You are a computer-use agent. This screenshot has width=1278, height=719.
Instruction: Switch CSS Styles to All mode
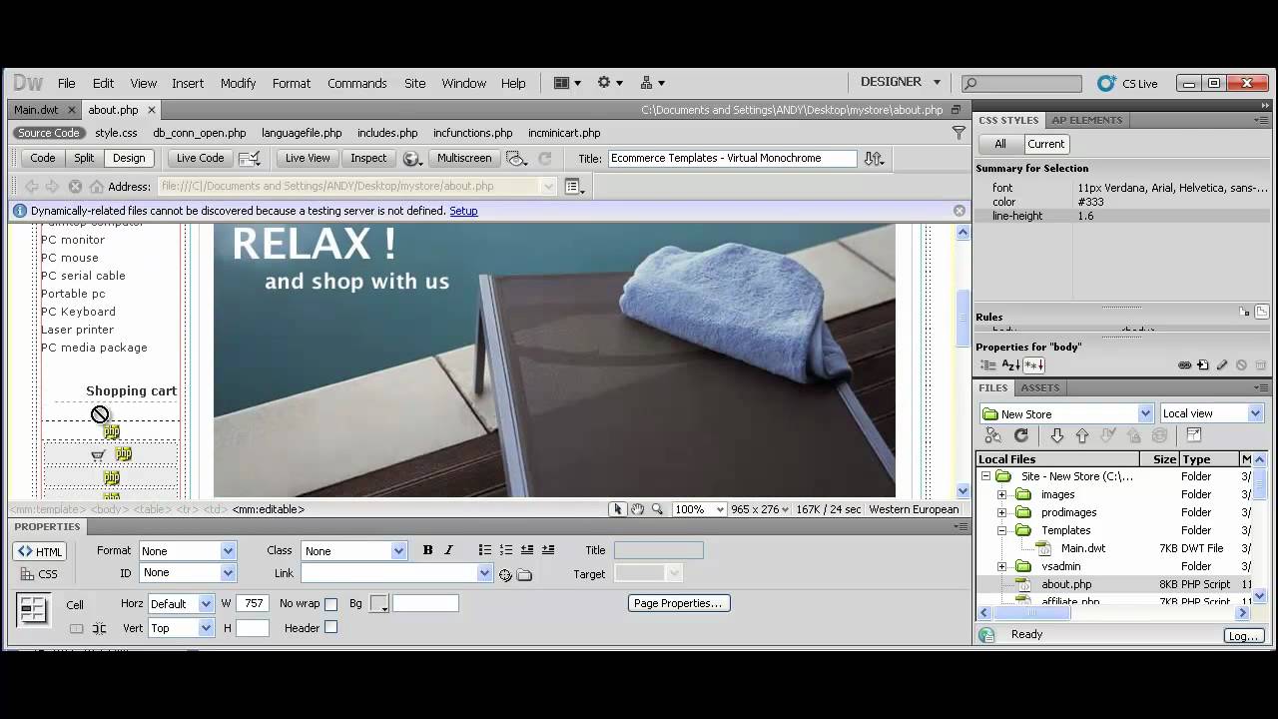tap(999, 144)
